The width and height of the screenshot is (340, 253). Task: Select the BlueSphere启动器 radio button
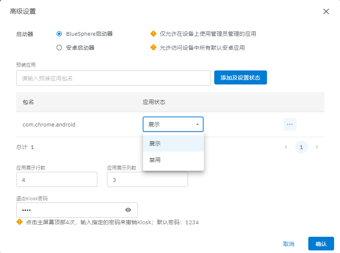(59, 34)
